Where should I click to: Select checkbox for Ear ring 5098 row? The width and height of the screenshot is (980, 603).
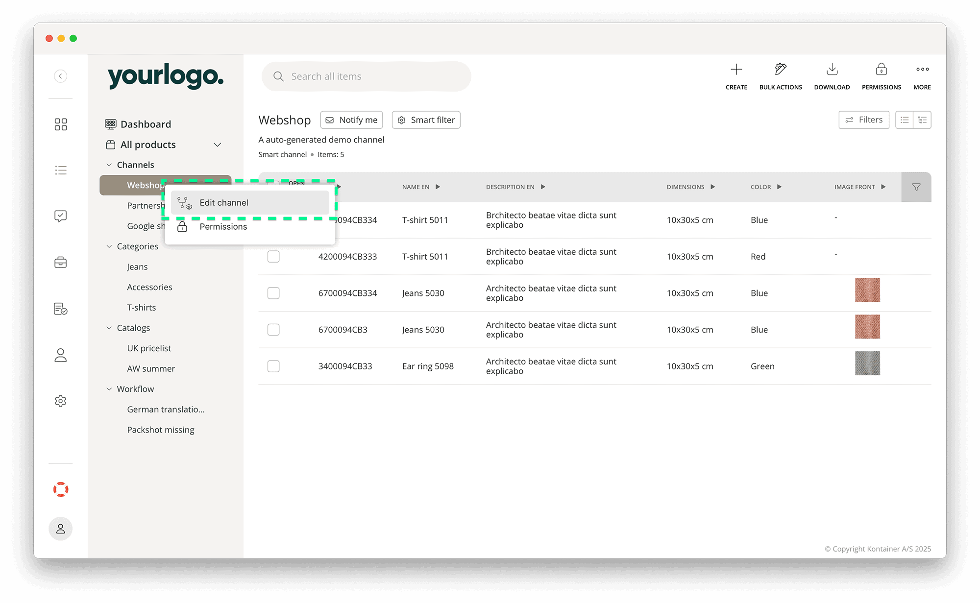pyautogui.click(x=273, y=366)
